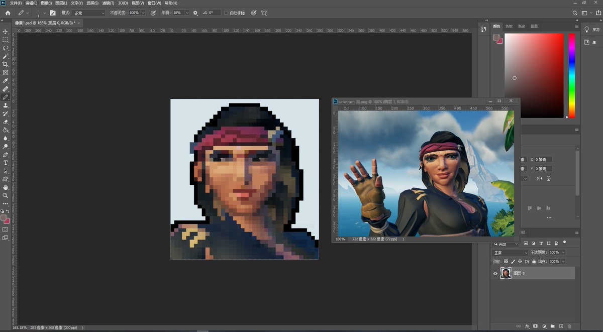This screenshot has height=332, width=603.
Task: Lock transparent pixels for the current layer
Action: point(506,261)
